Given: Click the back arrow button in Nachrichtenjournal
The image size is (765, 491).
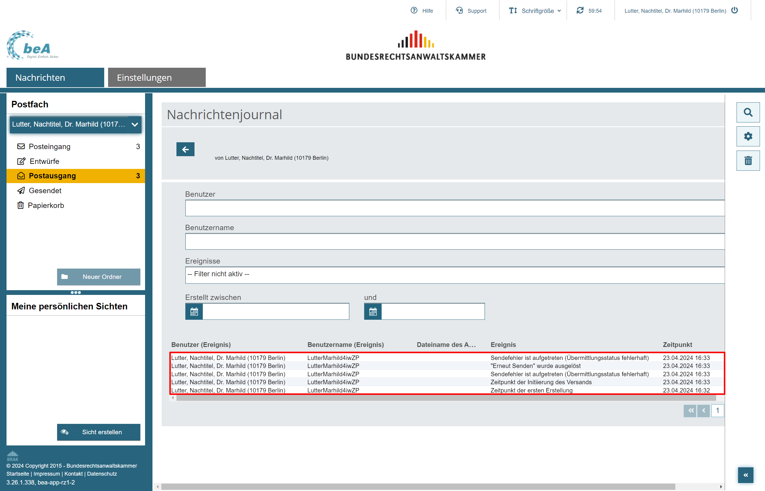Looking at the screenshot, I should coord(185,149).
